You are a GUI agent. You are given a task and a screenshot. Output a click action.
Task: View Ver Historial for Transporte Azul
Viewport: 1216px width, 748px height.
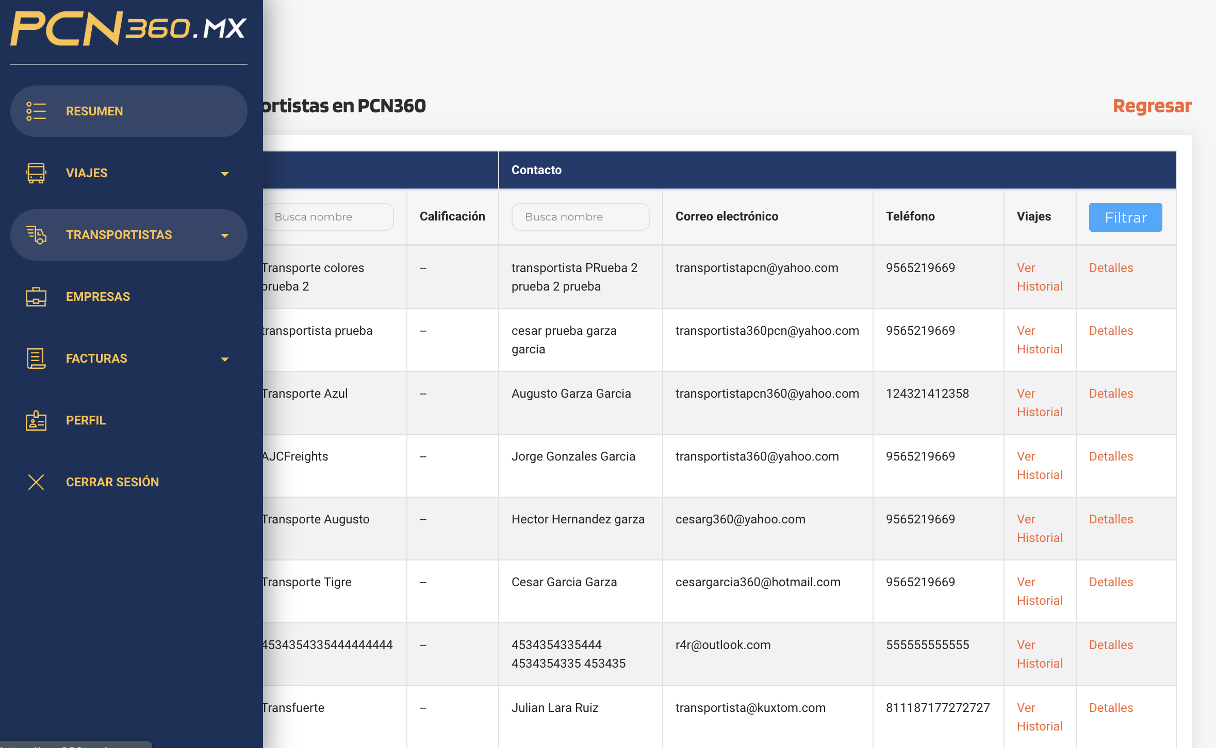tap(1040, 403)
